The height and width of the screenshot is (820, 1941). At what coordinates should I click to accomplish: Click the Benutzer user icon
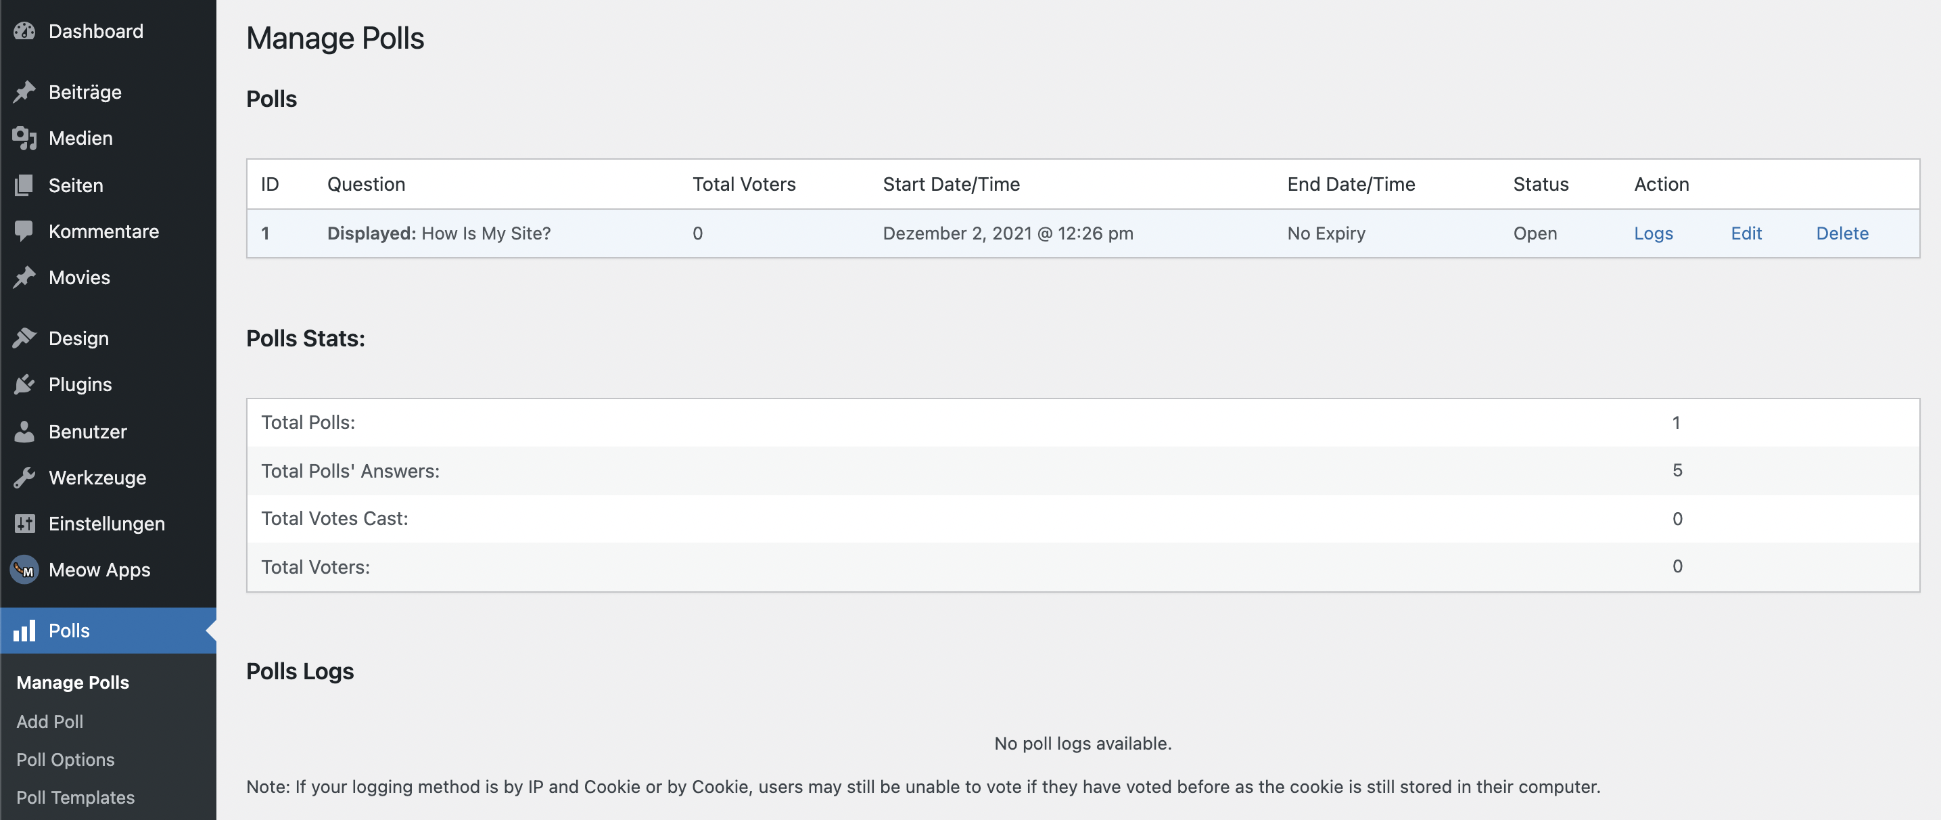(x=24, y=431)
